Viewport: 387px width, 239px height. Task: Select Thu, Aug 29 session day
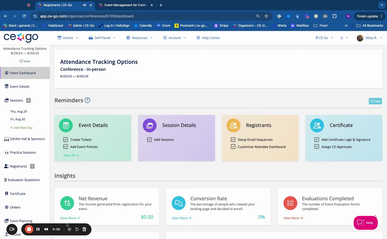tap(18, 111)
